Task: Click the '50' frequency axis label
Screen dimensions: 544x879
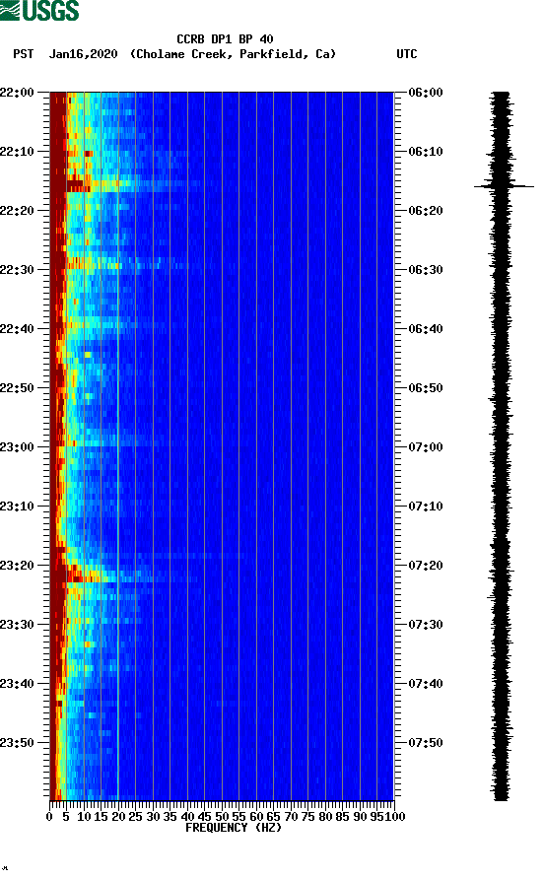Action: pos(222,817)
